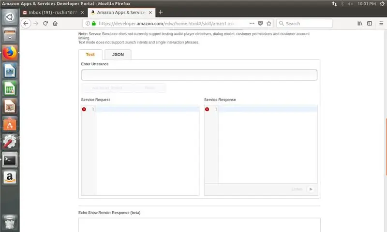Image resolution: width=387 pixels, height=232 pixels.
Task: Close the Amazon Apps & Services tab
Action: coord(150,13)
